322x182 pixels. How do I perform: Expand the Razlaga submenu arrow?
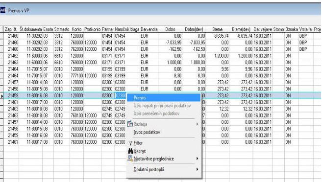click(197, 124)
